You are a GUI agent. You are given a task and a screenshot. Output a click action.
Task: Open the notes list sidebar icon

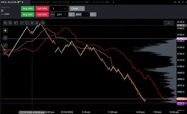coord(5,38)
